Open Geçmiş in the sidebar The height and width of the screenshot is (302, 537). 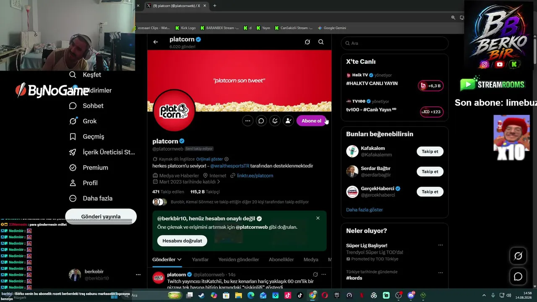[x=87, y=136]
